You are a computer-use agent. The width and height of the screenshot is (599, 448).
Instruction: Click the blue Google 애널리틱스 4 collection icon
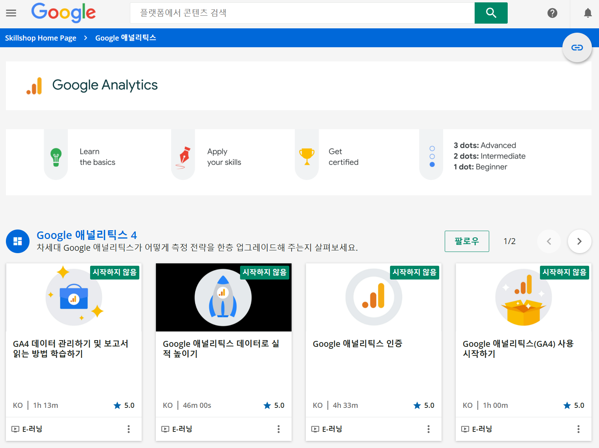coord(18,241)
